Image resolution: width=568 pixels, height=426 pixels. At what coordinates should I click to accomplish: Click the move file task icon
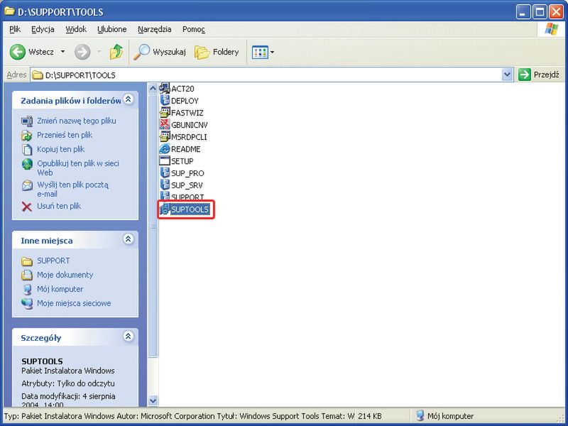coord(27,136)
